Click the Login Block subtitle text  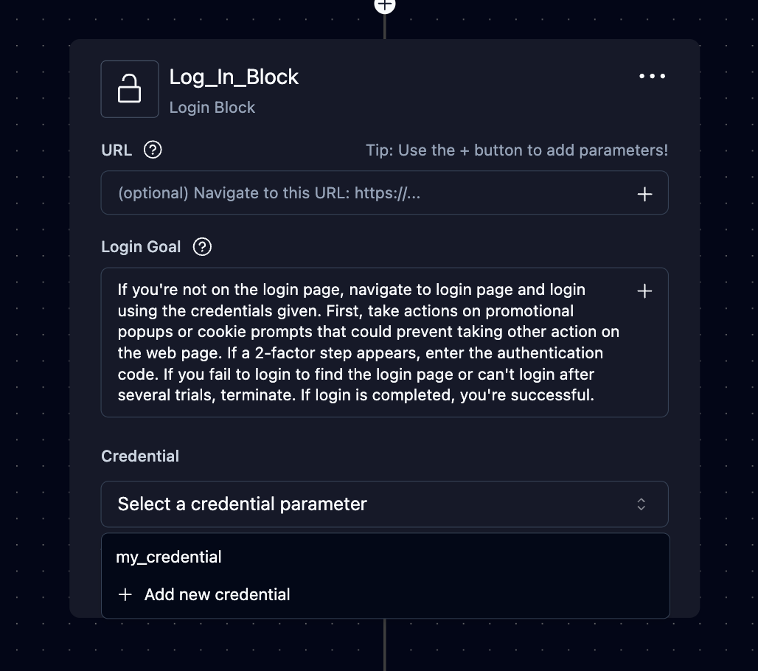coord(212,108)
